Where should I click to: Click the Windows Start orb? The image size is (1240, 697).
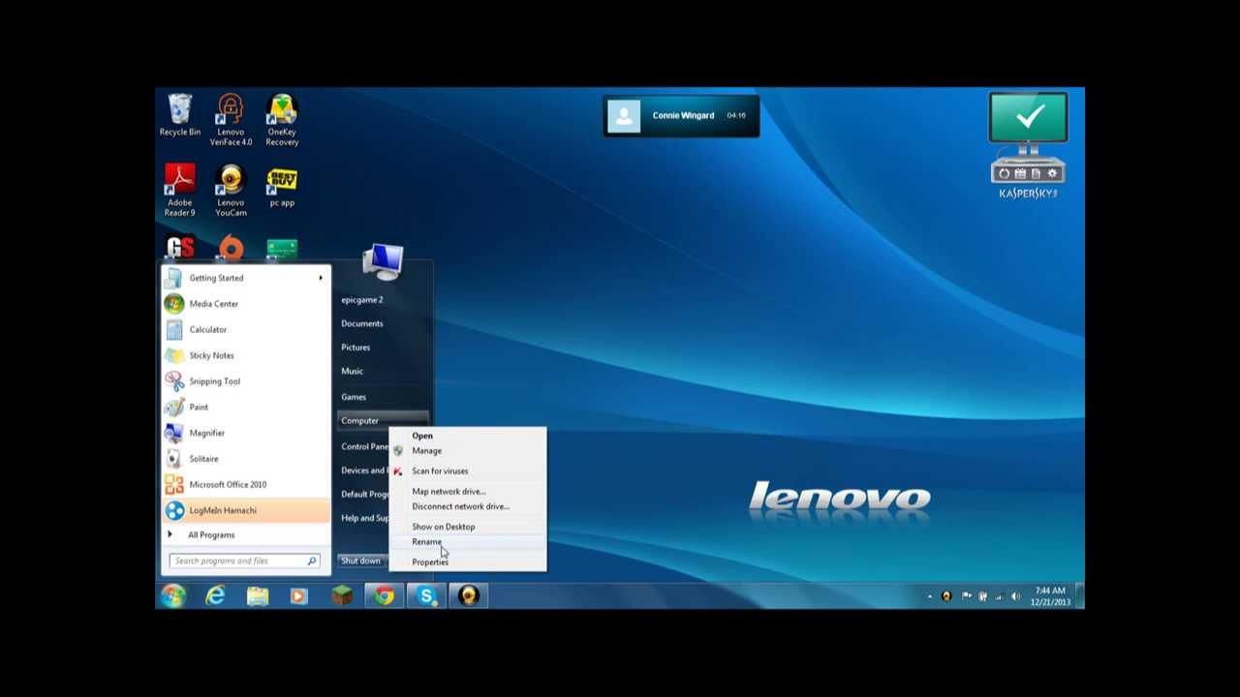(173, 596)
